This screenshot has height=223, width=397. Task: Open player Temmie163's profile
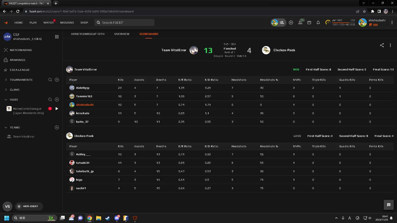[x=84, y=96]
